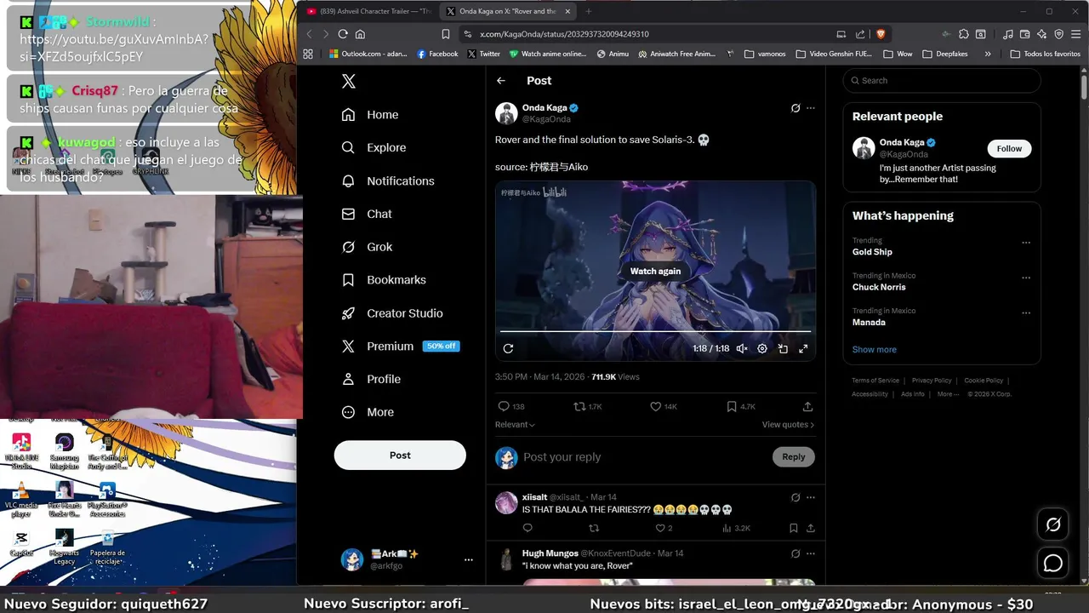Click the search box on X
This screenshot has width=1089, height=613.
tap(942, 81)
